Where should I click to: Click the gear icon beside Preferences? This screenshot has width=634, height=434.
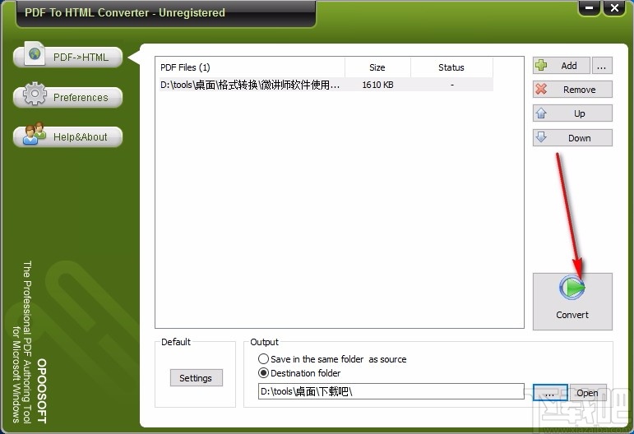[x=35, y=94]
